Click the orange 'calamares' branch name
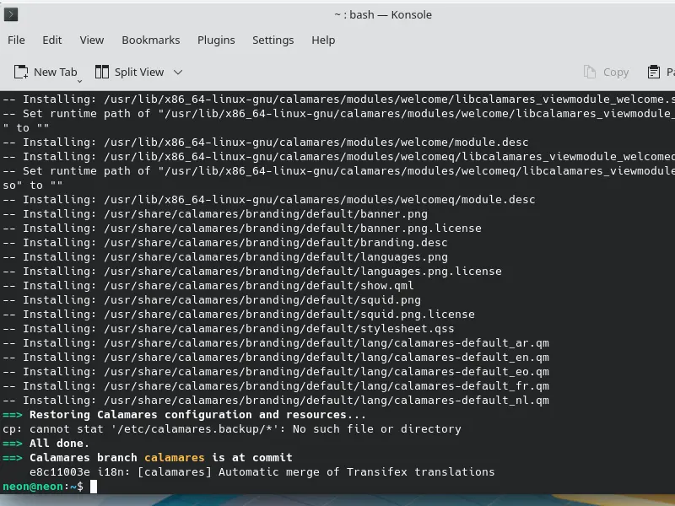675x506 pixels. pyautogui.click(x=175, y=457)
